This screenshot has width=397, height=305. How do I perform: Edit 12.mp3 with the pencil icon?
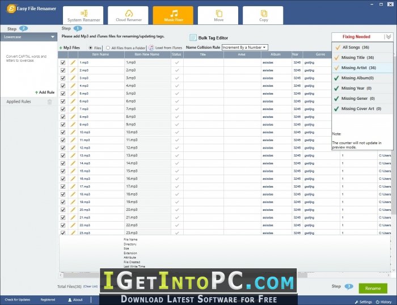click(x=73, y=147)
